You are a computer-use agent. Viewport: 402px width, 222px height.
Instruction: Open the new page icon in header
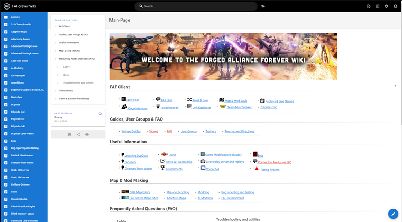(378, 6)
